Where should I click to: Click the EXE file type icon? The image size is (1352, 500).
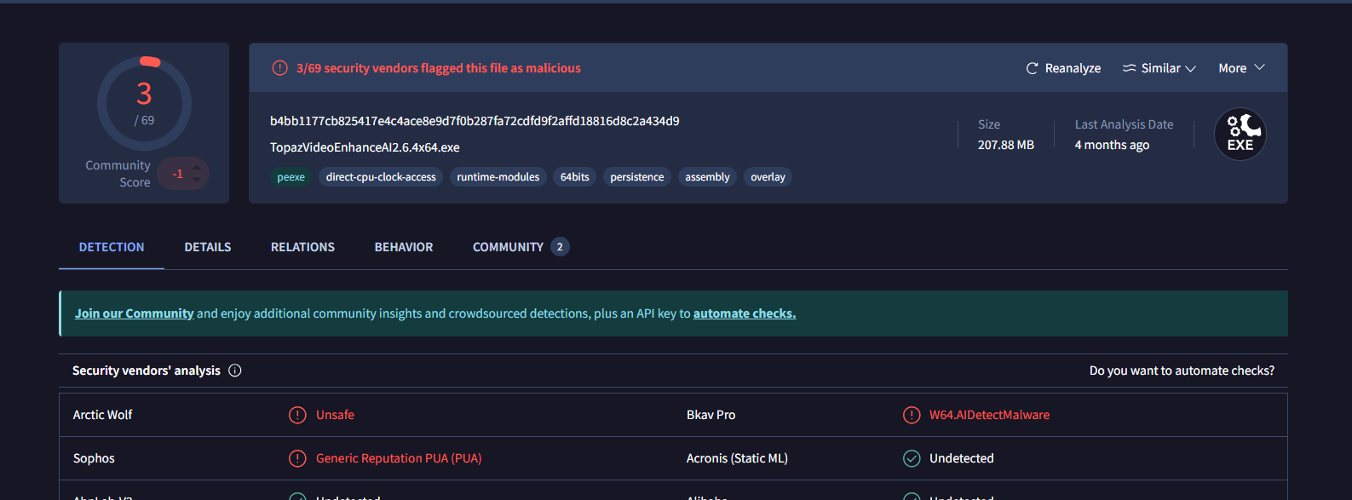pyautogui.click(x=1240, y=135)
